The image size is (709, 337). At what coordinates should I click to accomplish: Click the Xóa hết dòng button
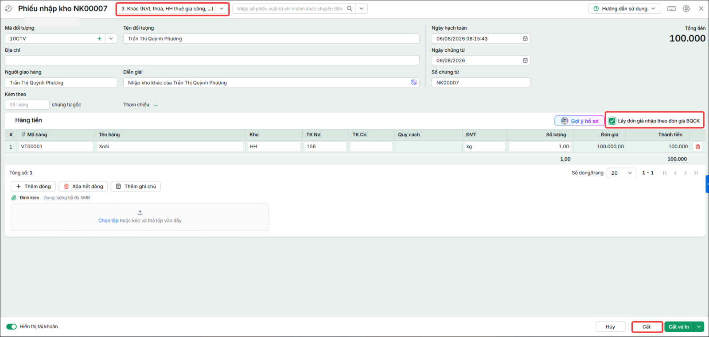click(x=83, y=186)
